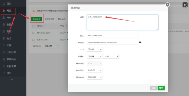Click the calendar icon beside 计划任务
189x96 pixels.
pyautogui.click(x=4, y=52)
